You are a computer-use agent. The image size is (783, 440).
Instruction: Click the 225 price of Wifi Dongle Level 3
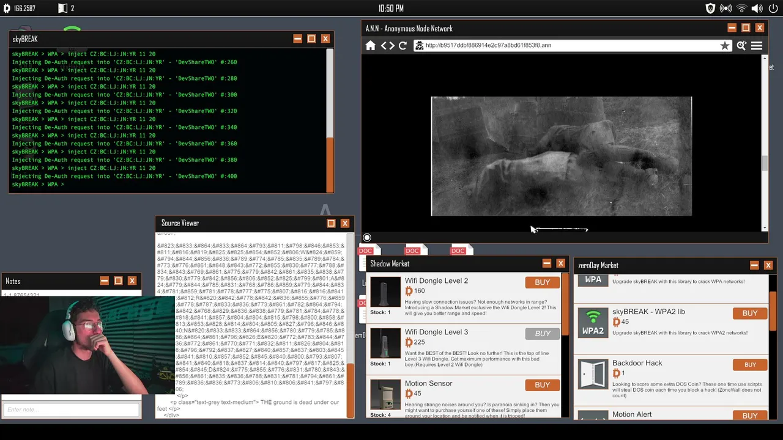[x=419, y=342]
